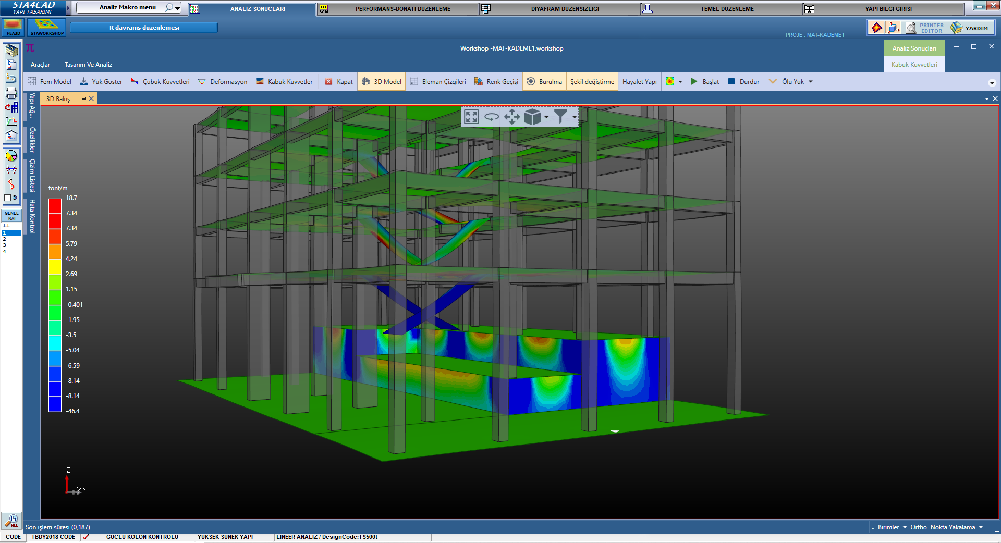Click the printer icon in left sidebar
Screen dimensions: 1001x543
point(11,93)
